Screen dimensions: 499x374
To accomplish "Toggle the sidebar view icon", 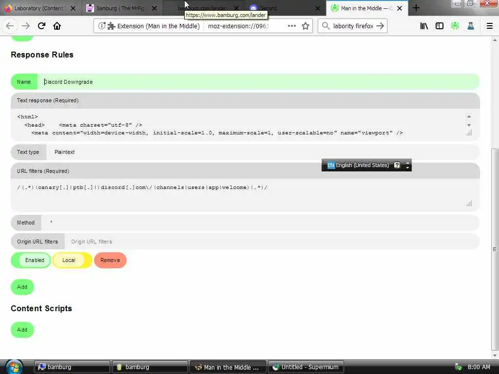I will (440, 26).
